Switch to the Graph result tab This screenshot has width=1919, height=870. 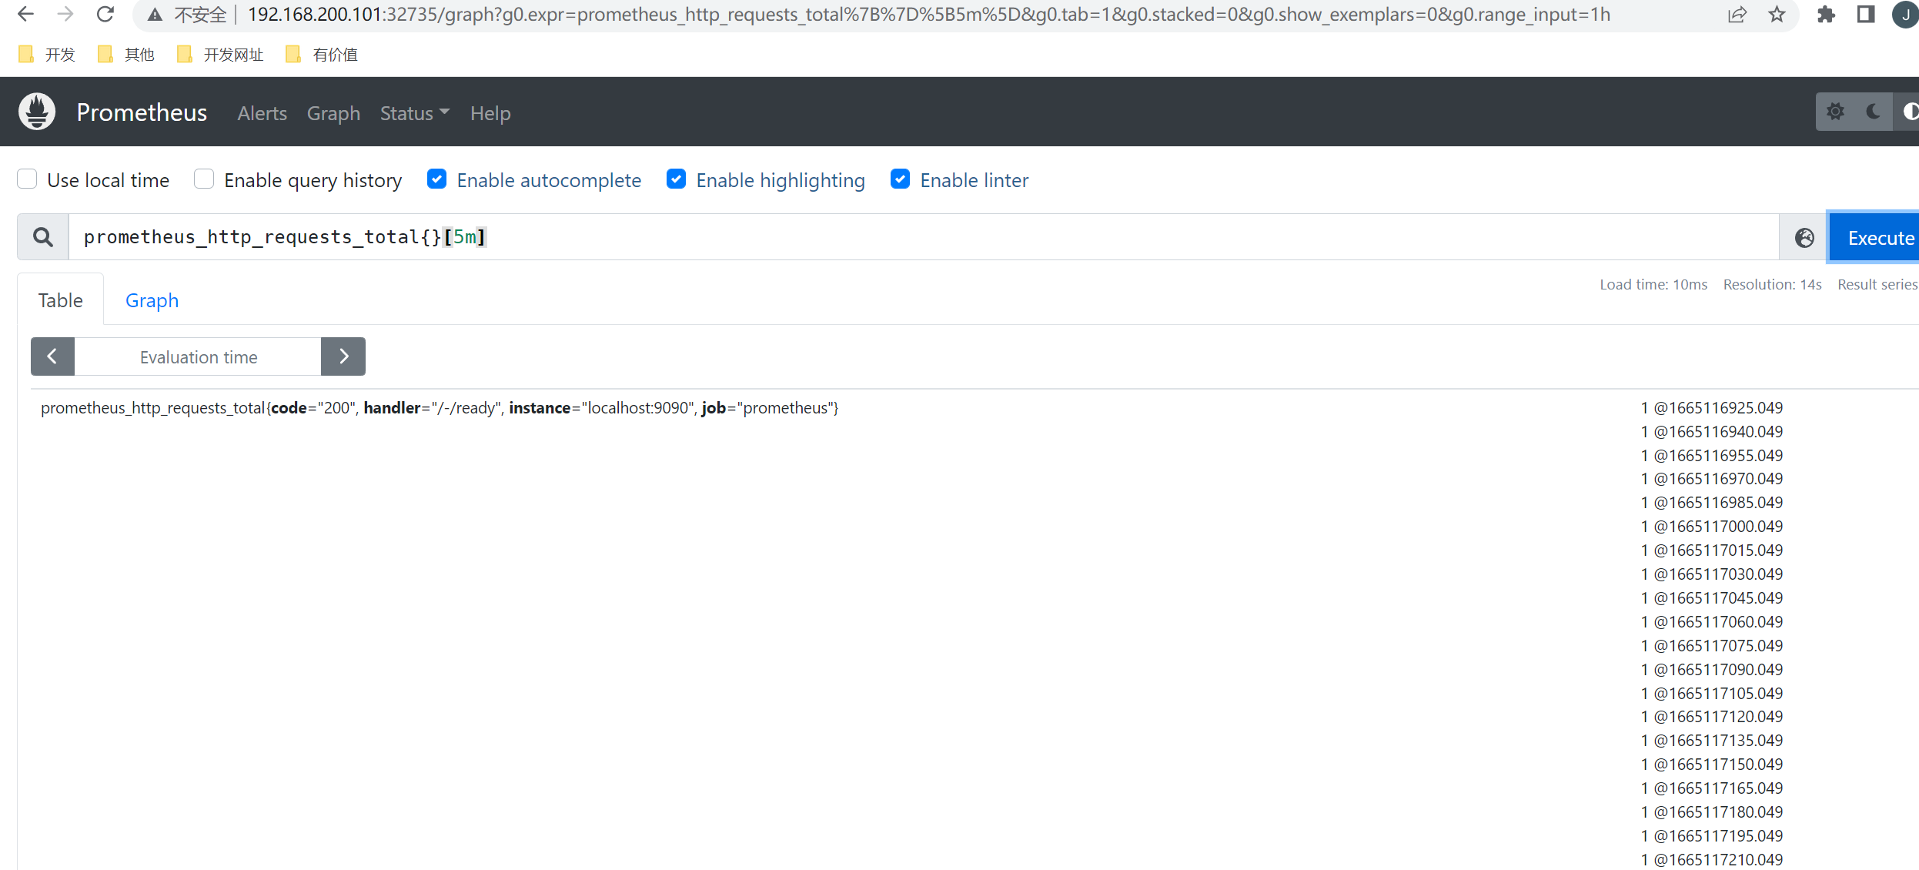(152, 300)
